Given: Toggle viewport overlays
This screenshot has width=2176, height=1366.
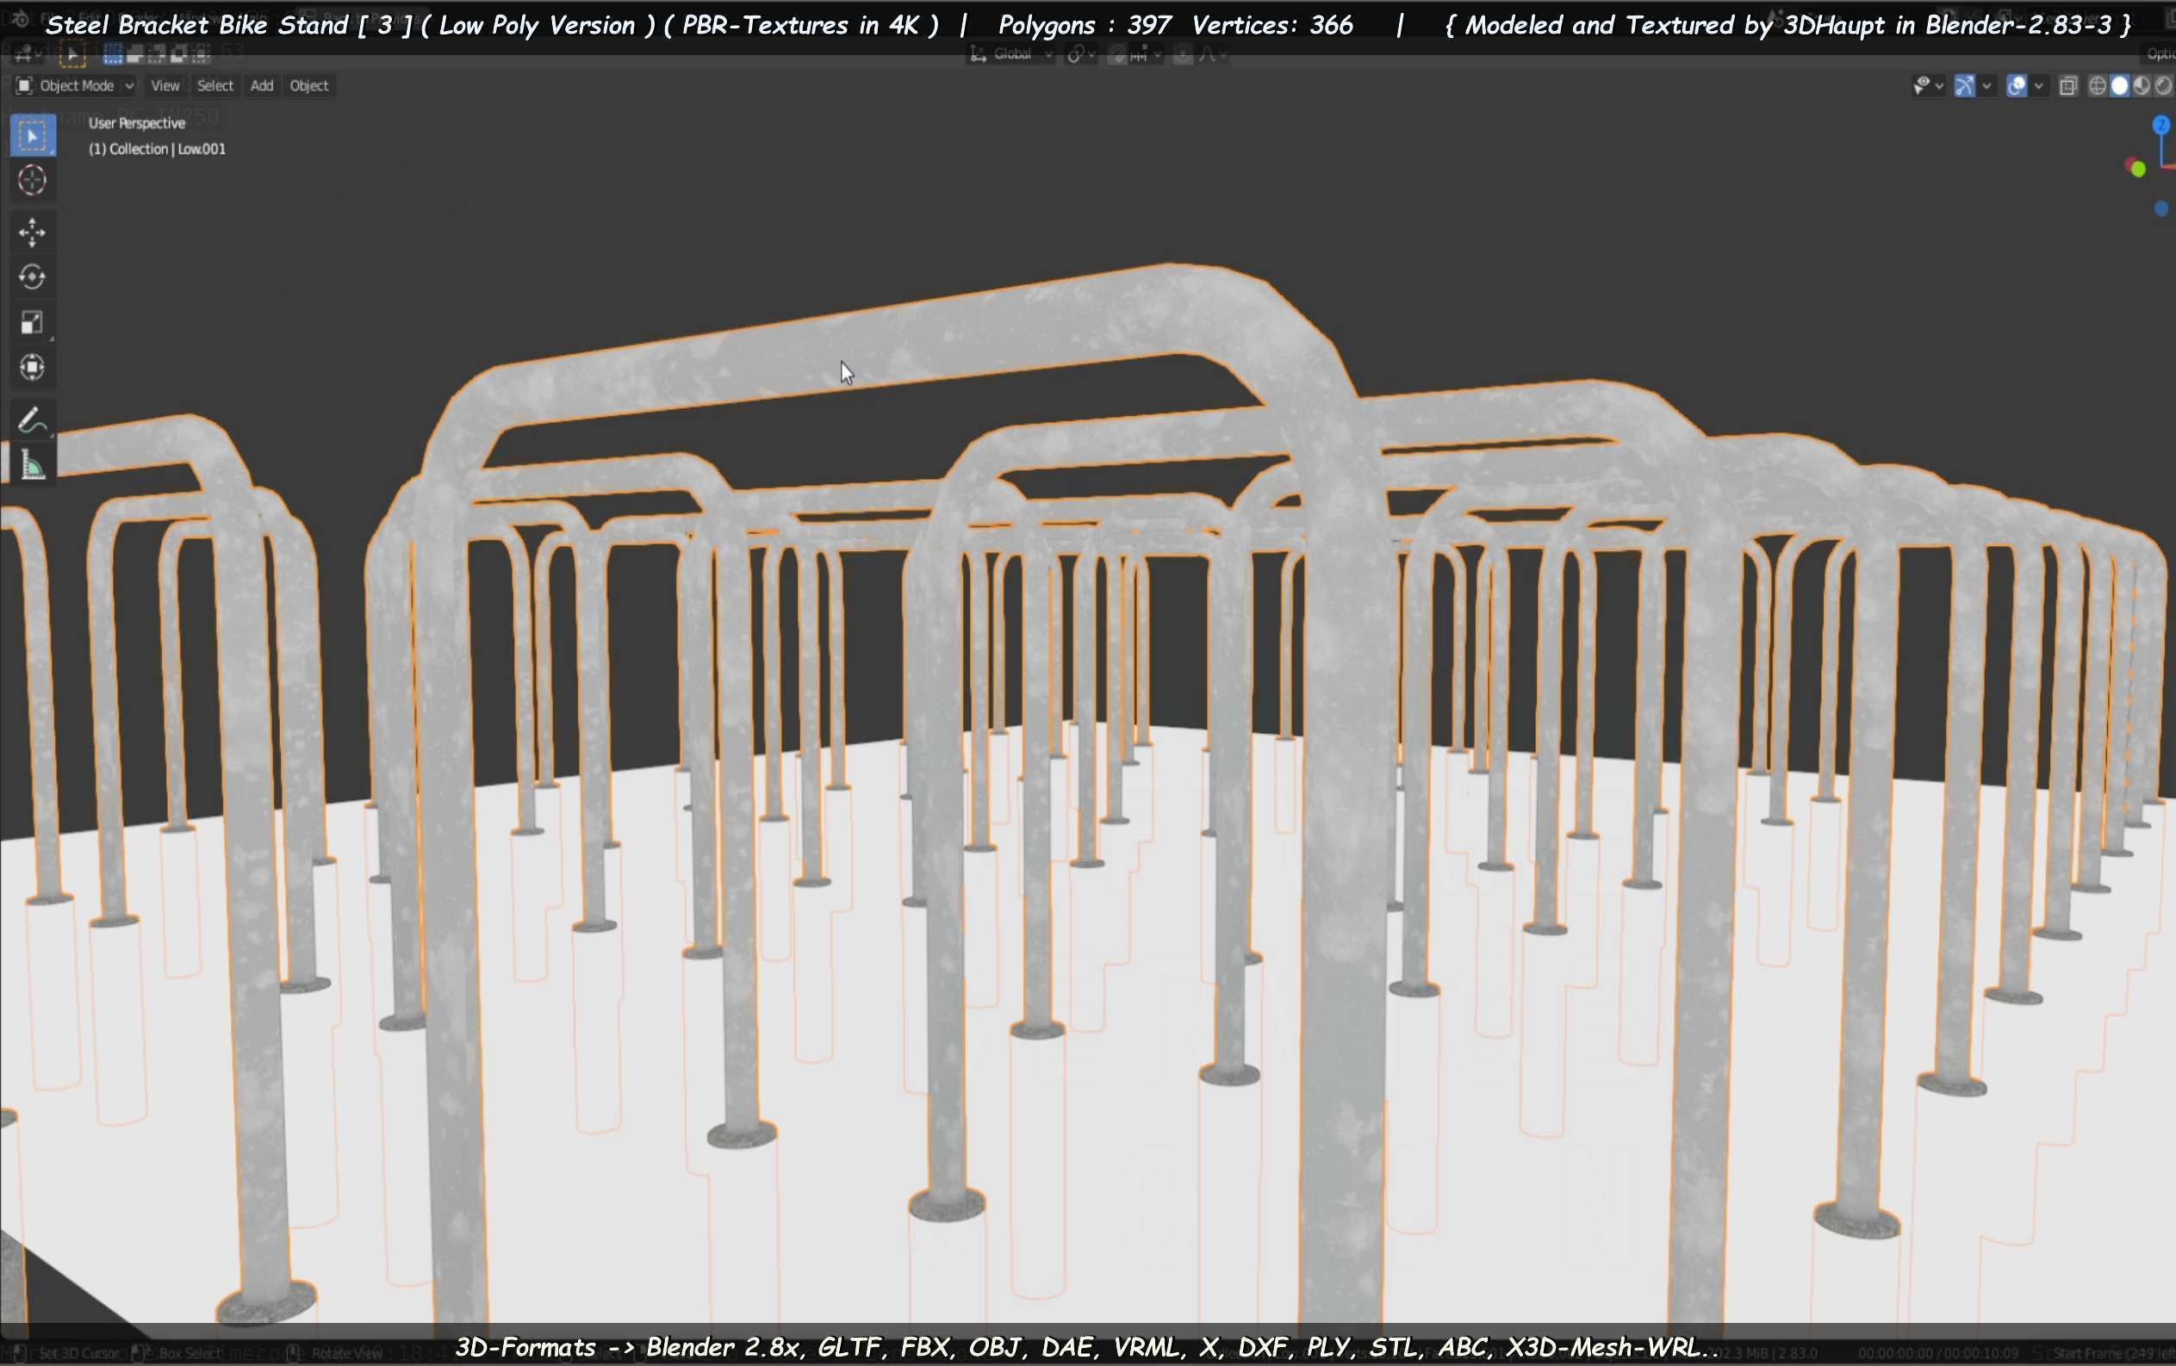Looking at the screenshot, I should coord(2017,86).
